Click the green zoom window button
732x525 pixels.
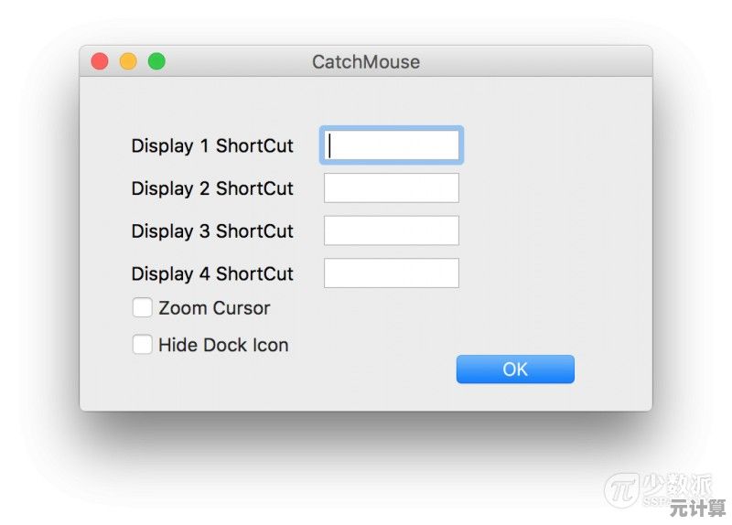tap(156, 62)
